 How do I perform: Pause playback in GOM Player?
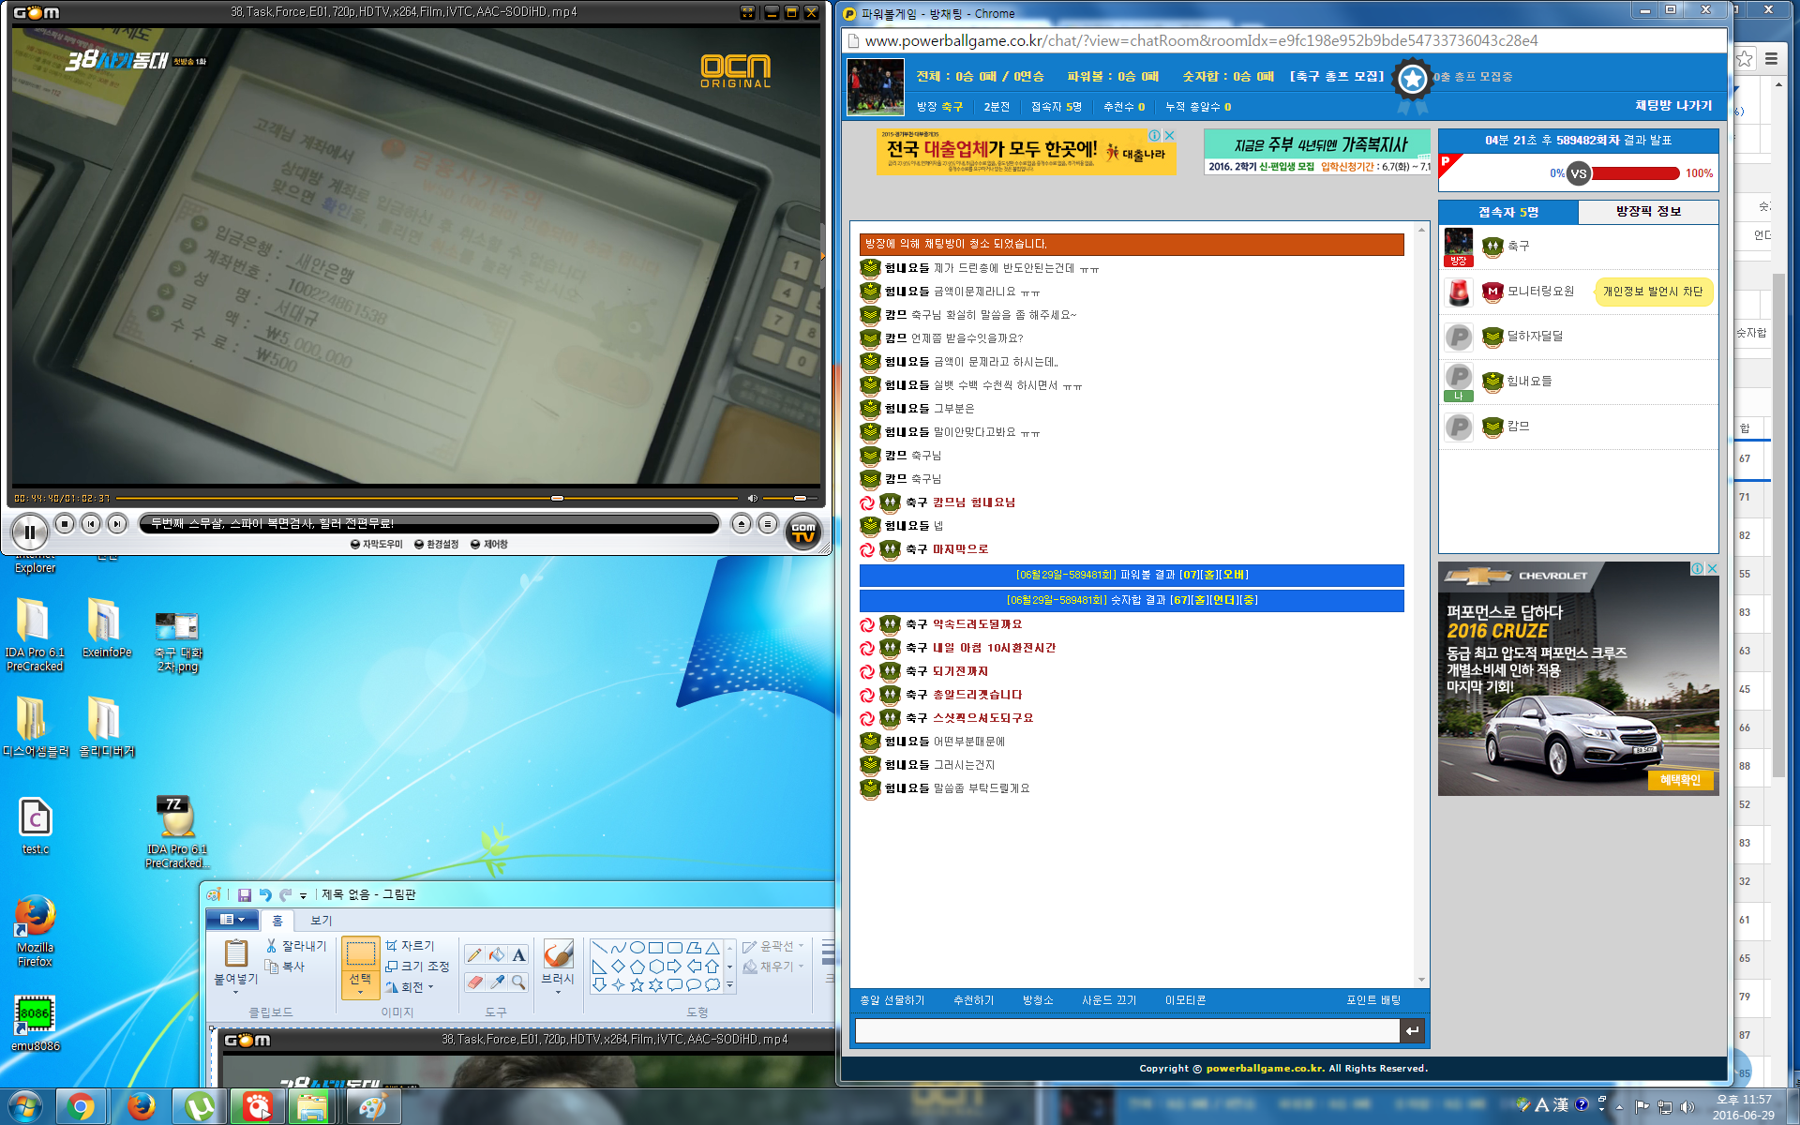click(30, 532)
